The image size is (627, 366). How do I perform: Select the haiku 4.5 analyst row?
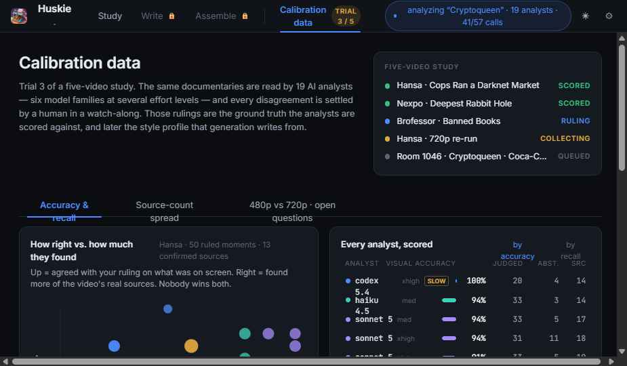[466, 300]
